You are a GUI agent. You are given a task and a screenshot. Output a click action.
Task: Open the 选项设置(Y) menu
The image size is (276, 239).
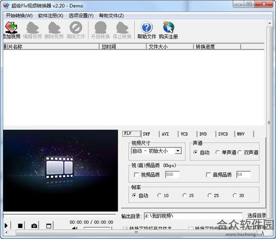[81, 16]
